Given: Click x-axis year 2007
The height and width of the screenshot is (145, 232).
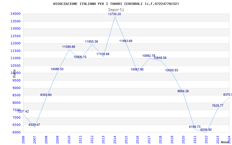Looking at the screenshot, I should [x=35, y=140].
